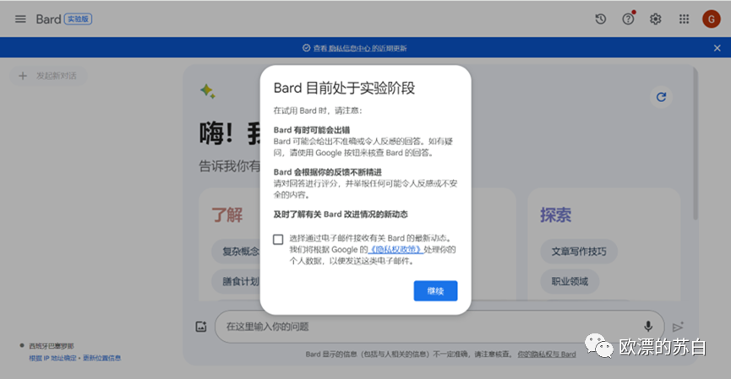
Task: Click the microphone voice input icon
Action: [648, 326]
